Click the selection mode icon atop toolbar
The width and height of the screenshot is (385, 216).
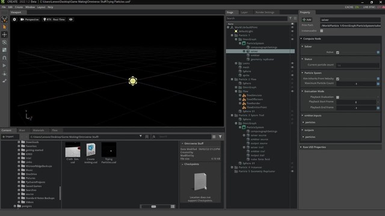[4, 19]
